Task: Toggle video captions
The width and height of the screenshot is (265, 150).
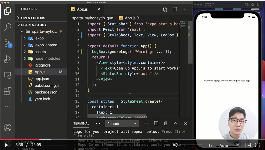Action: click(x=237, y=145)
